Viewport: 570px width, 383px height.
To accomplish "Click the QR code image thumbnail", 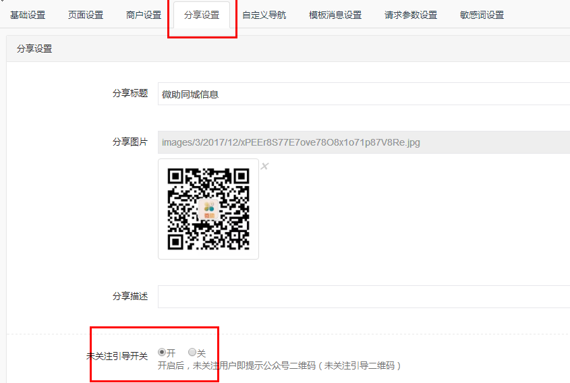I will tap(208, 209).
